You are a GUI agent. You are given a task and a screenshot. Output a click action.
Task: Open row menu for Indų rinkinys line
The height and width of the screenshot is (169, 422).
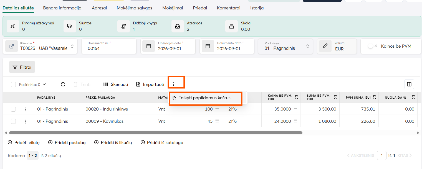tap(26, 109)
